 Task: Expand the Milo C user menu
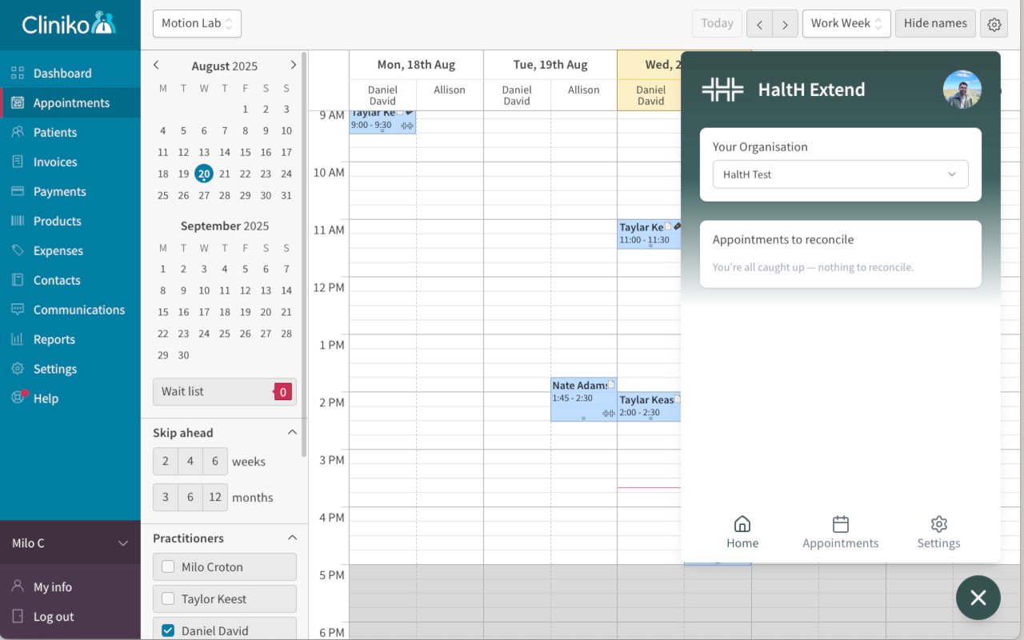(x=70, y=543)
